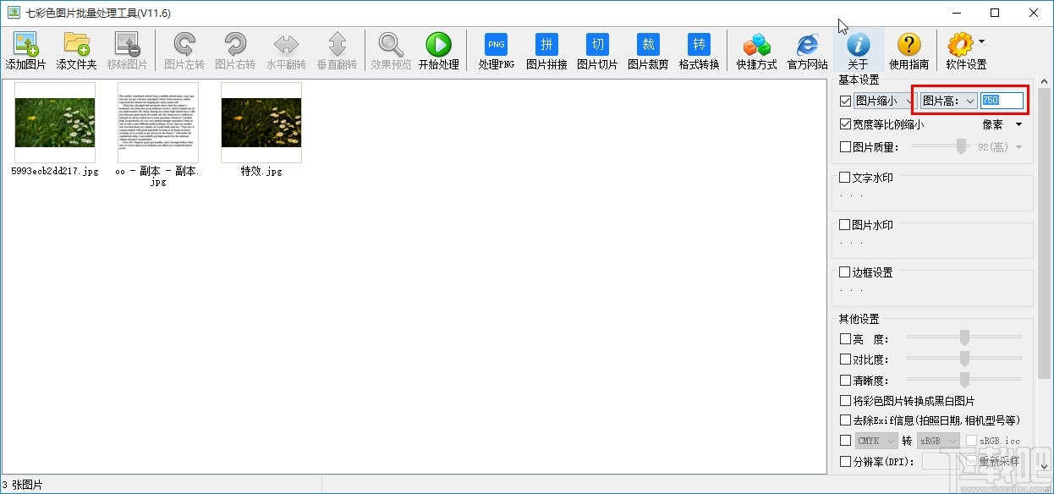Start processing with 开始处理

coord(438,51)
